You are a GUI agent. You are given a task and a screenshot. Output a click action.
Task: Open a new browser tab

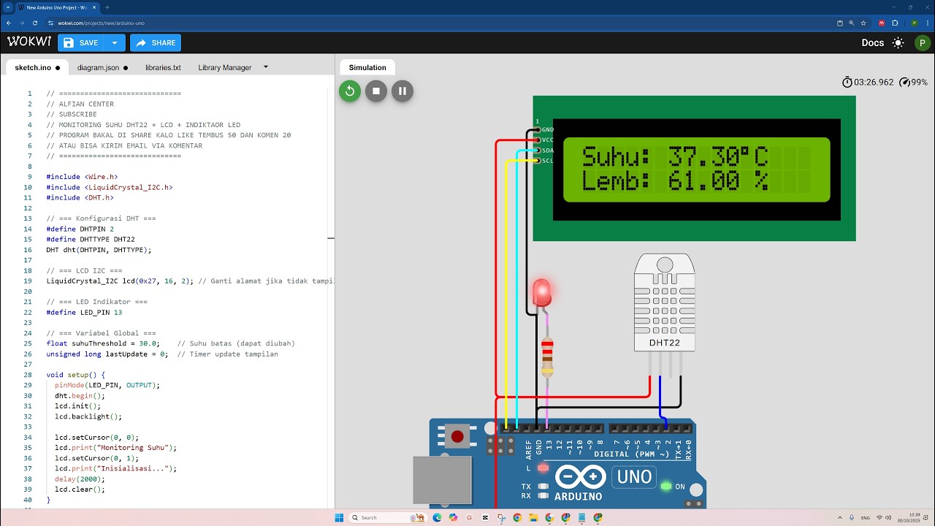click(107, 7)
